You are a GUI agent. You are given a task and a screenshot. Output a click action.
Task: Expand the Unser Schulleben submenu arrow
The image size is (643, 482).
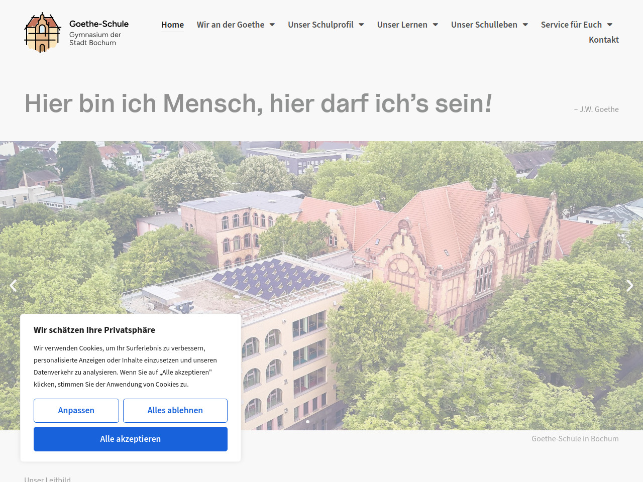point(525,25)
